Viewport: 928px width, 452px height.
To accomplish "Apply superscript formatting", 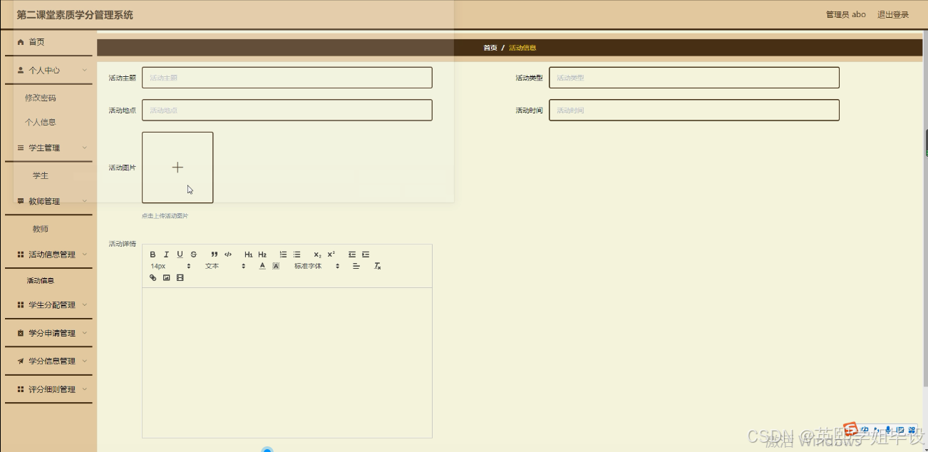I will [x=331, y=255].
